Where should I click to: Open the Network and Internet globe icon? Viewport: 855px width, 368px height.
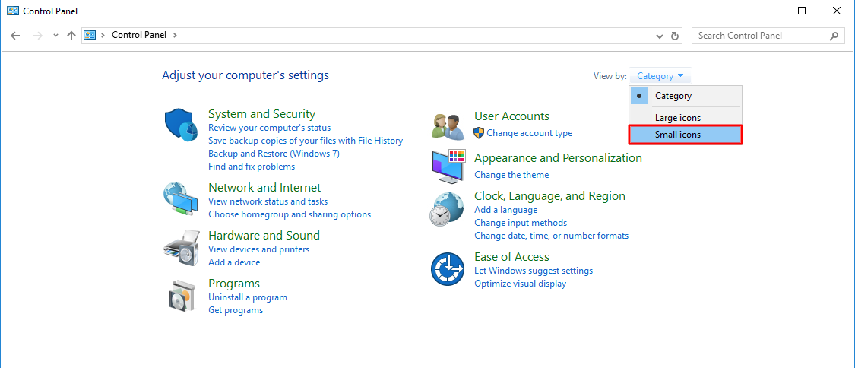[180, 199]
